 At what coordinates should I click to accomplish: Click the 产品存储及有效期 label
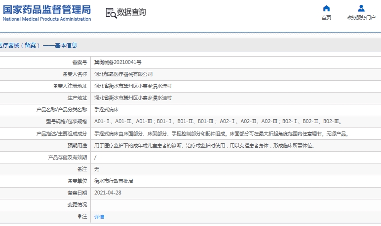point(68,158)
